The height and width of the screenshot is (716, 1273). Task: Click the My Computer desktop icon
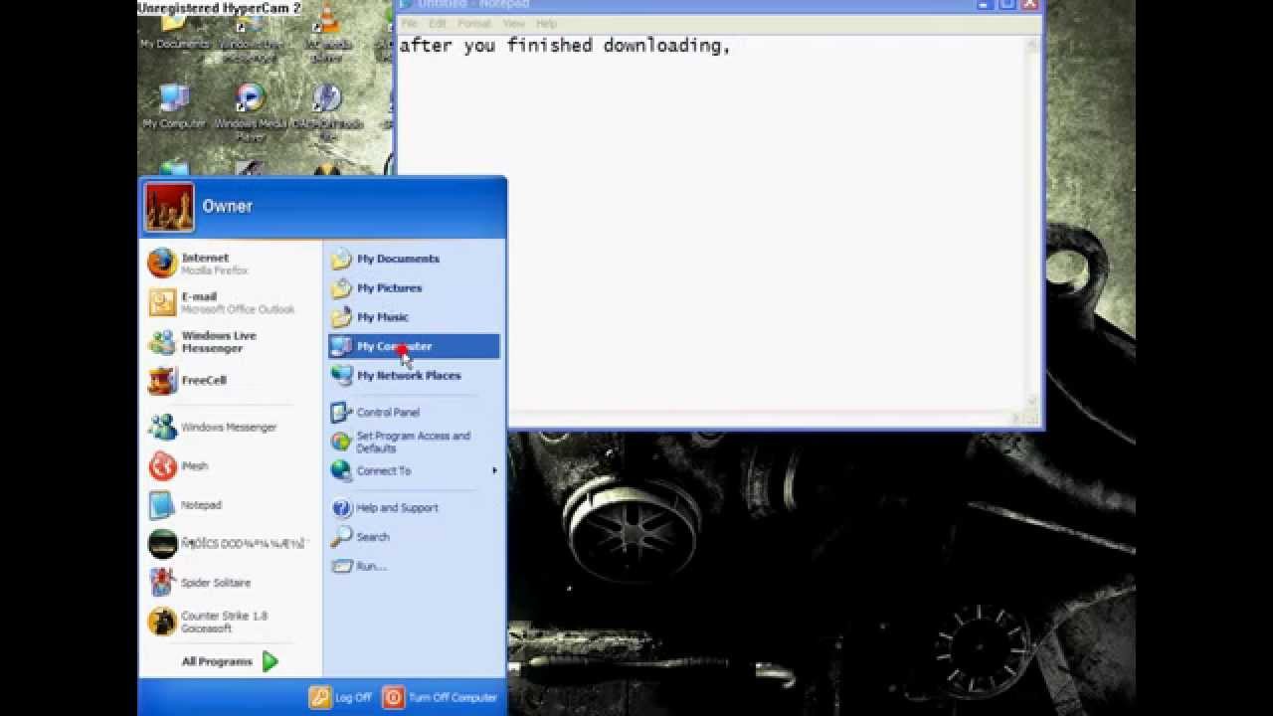[174, 106]
